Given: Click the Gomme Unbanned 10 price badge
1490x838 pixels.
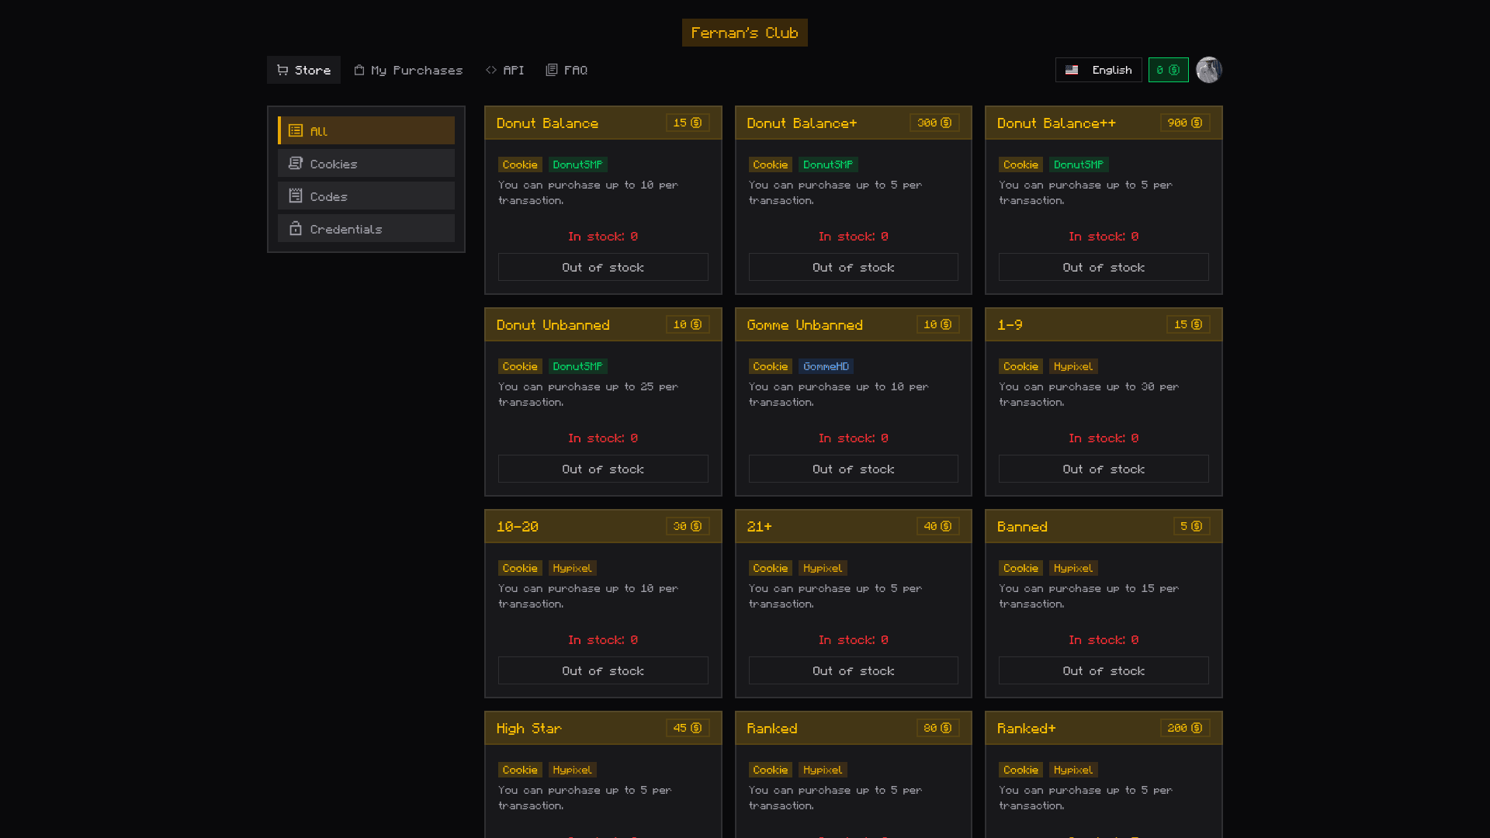Looking at the screenshot, I should point(937,324).
